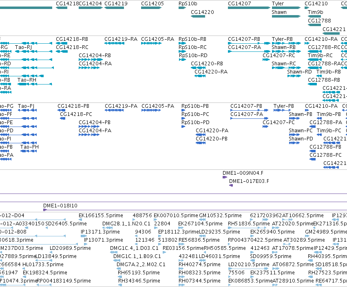Open the 'CG14220-PB' protein label
This screenshot has width=347, height=287.
click(x=212, y=139)
